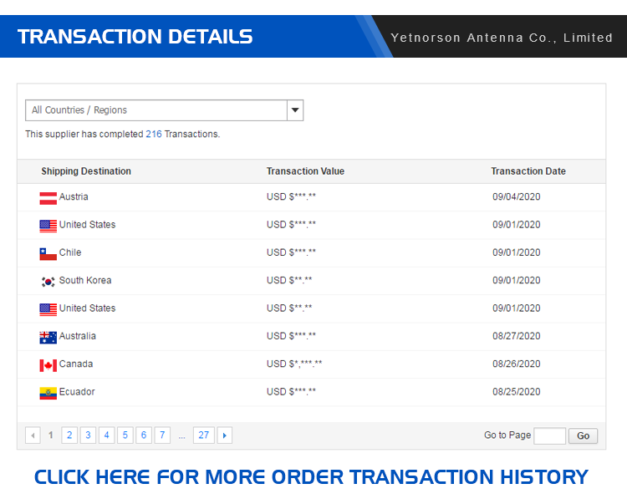The width and height of the screenshot is (627, 504).
Task: Click the Go button
Action: (583, 436)
